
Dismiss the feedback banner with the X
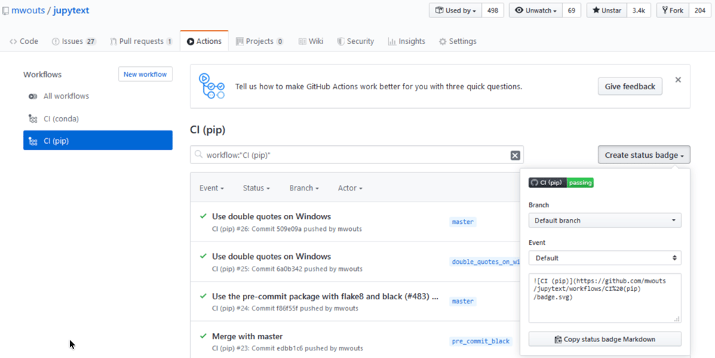click(678, 80)
